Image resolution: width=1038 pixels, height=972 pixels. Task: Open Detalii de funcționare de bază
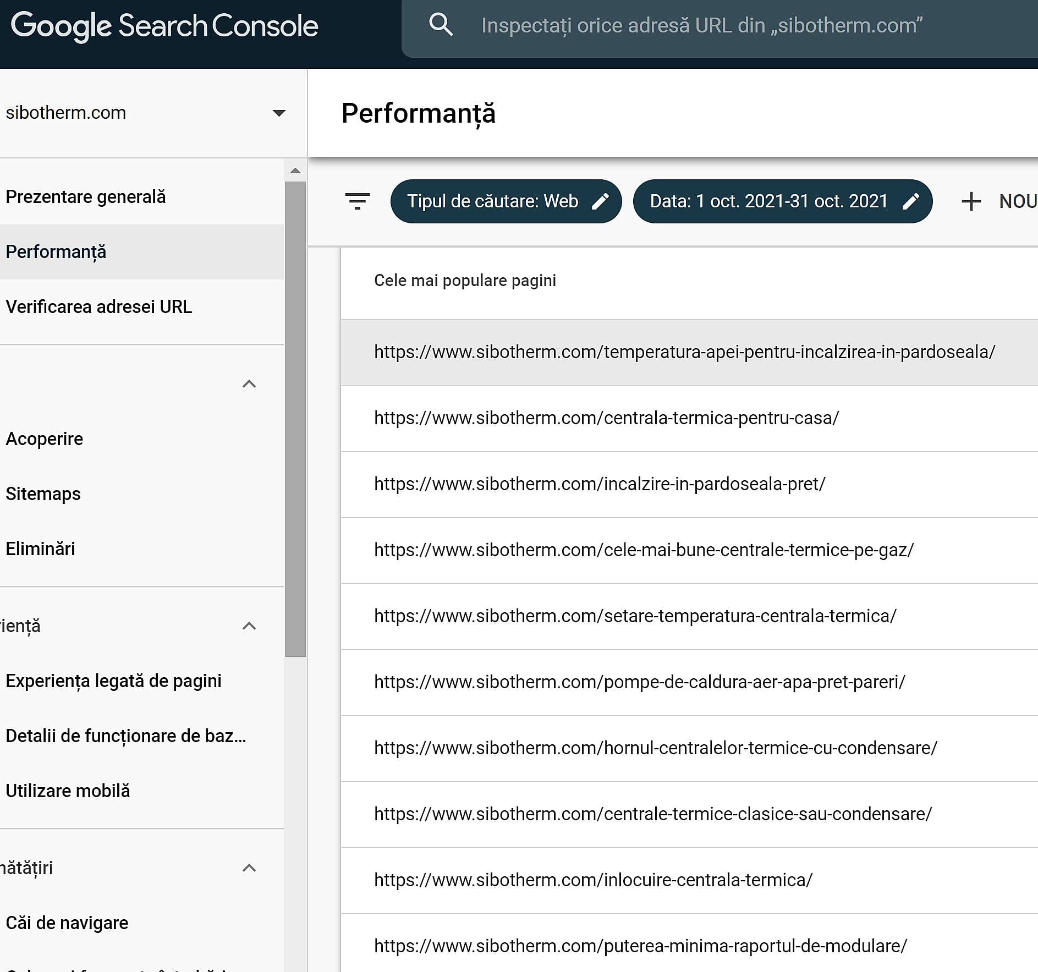[x=142, y=736]
